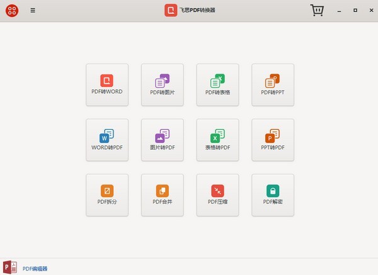Click the red PDF editor icon in footer
The width and height of the screenshot is (378, 275).
click(x=10, y=266)
